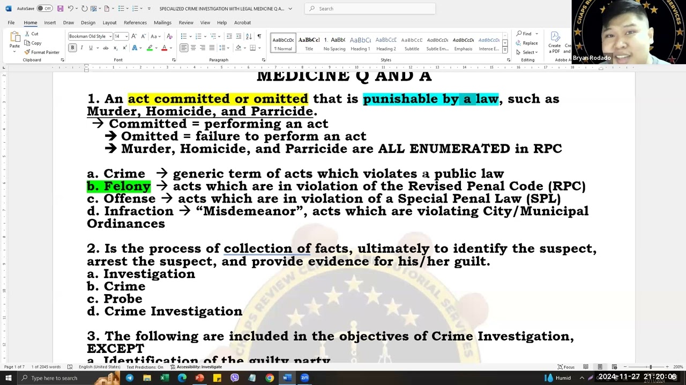The image size is (686, 385).
Task: Undo the last action
Action: click(70, 9)
